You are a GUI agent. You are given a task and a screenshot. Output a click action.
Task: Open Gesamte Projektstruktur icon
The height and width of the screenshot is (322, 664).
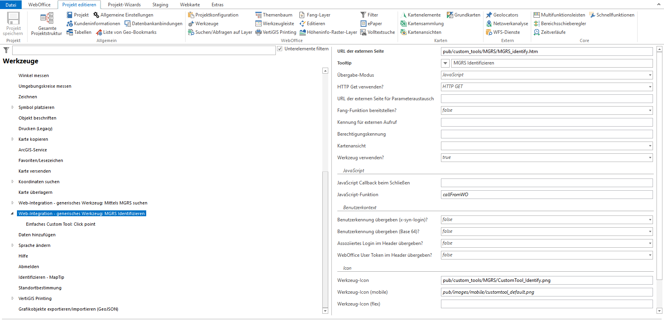pos(47,18)
